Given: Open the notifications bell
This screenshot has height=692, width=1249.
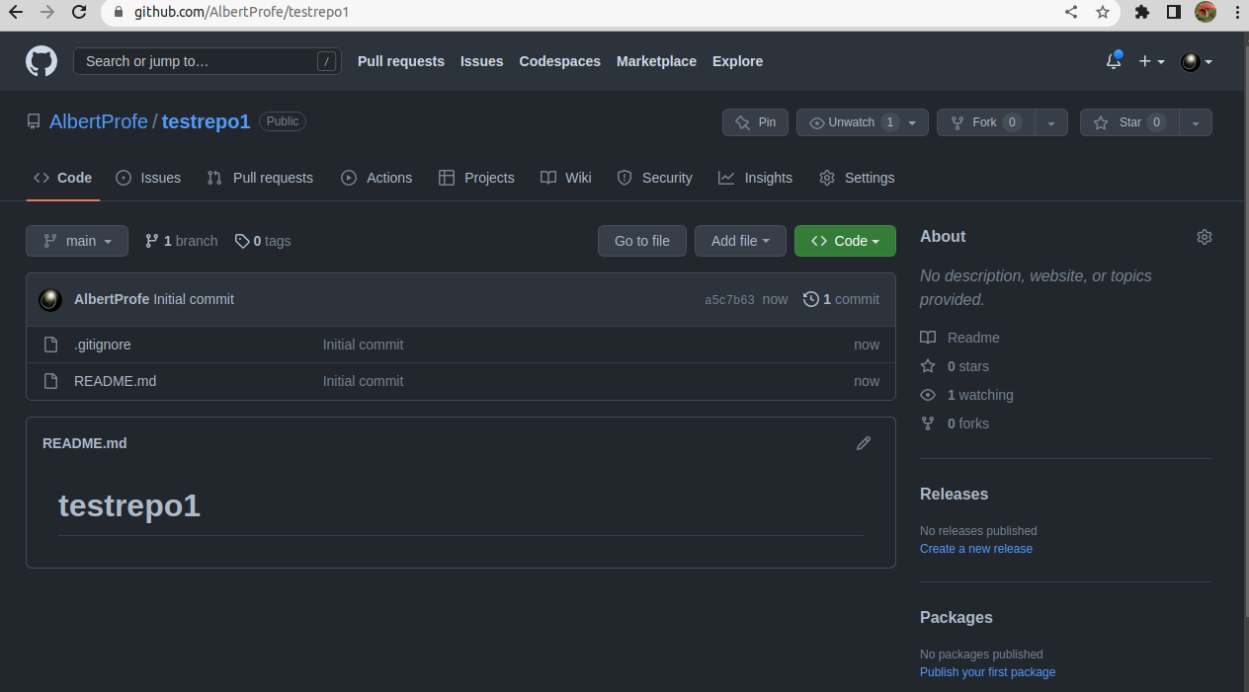Looking at the screenshot, I should (1114, 61).
